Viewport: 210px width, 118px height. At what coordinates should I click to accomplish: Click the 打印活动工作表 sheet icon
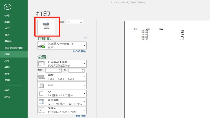click(x=41, y=64)
